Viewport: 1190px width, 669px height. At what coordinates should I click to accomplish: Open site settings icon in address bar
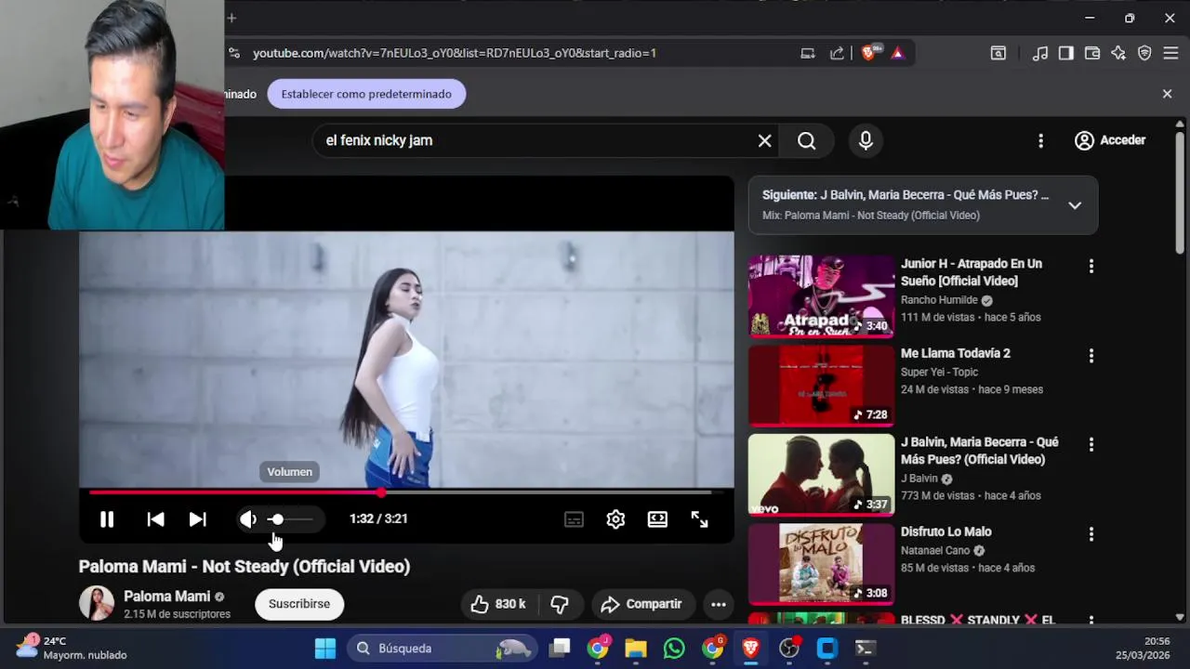[233, 53]
